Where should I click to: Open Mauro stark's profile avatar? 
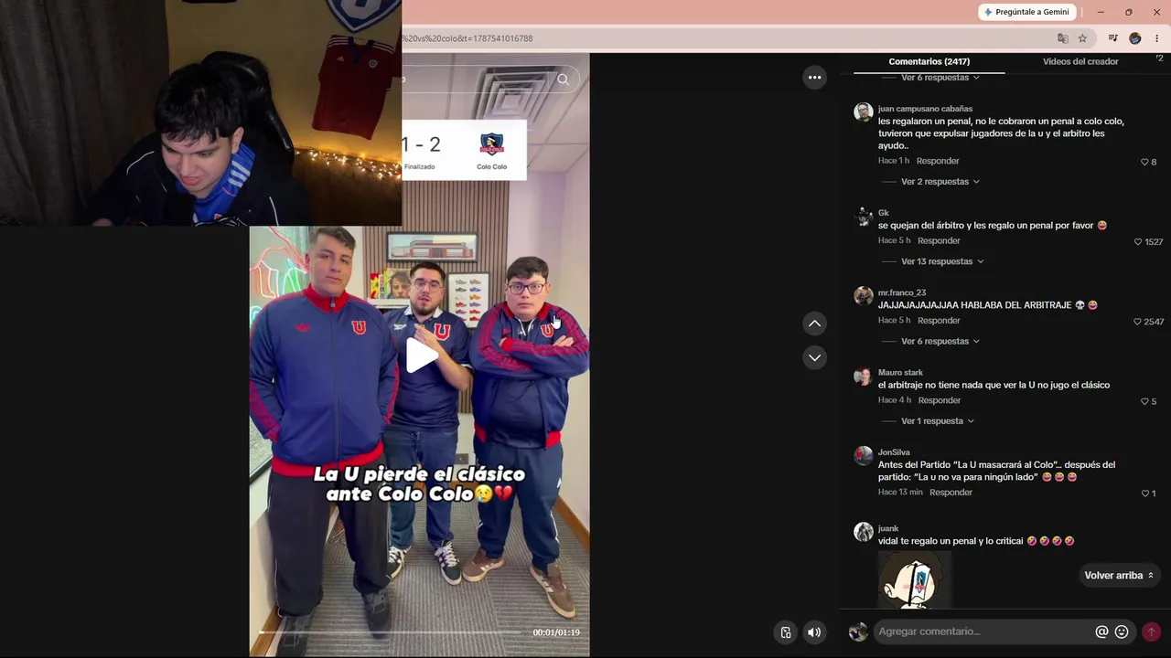click(x=864, y=376)
